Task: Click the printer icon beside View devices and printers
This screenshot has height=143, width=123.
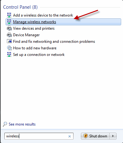Action: (9, 28)
